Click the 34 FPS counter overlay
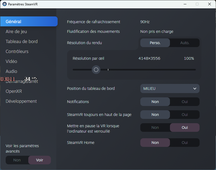Image resolution: width=216 pixels, height=170 pixels. click(x=30, y=79)
